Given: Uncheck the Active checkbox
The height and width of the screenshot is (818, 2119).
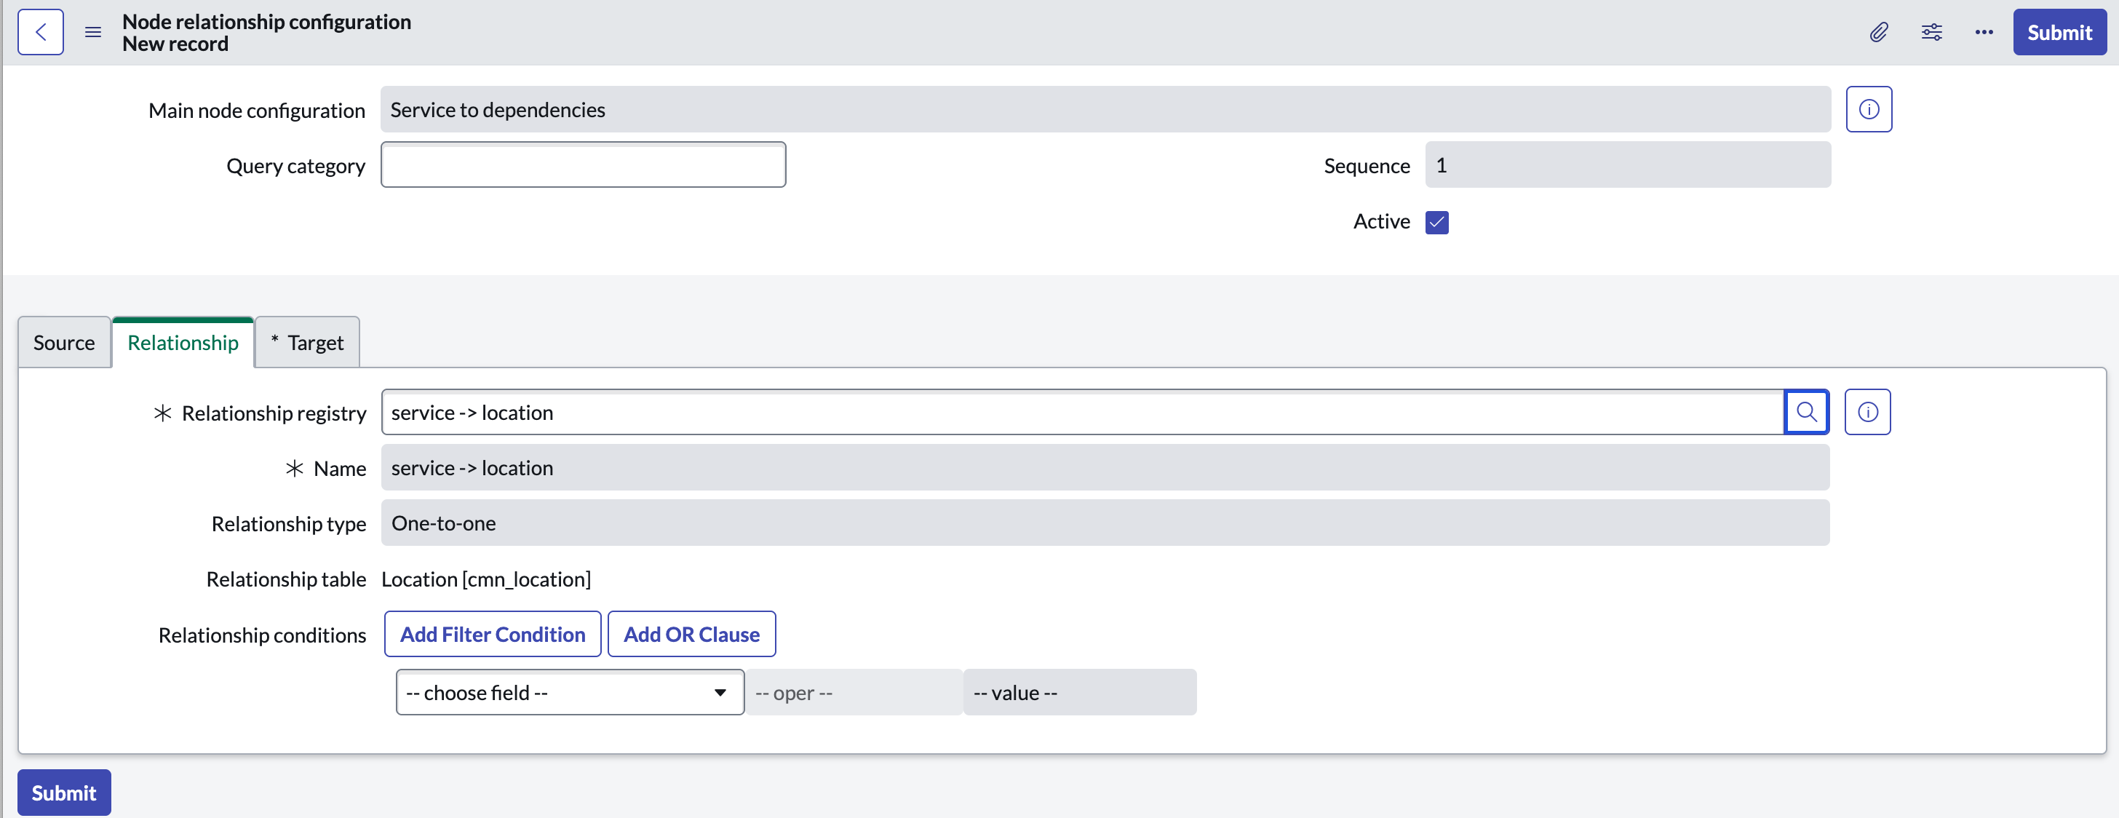Looking at the screenshot, I should (1436, 222).
